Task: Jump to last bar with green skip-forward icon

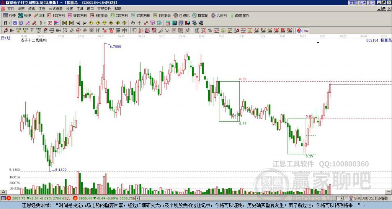Action: pos(71,23)
